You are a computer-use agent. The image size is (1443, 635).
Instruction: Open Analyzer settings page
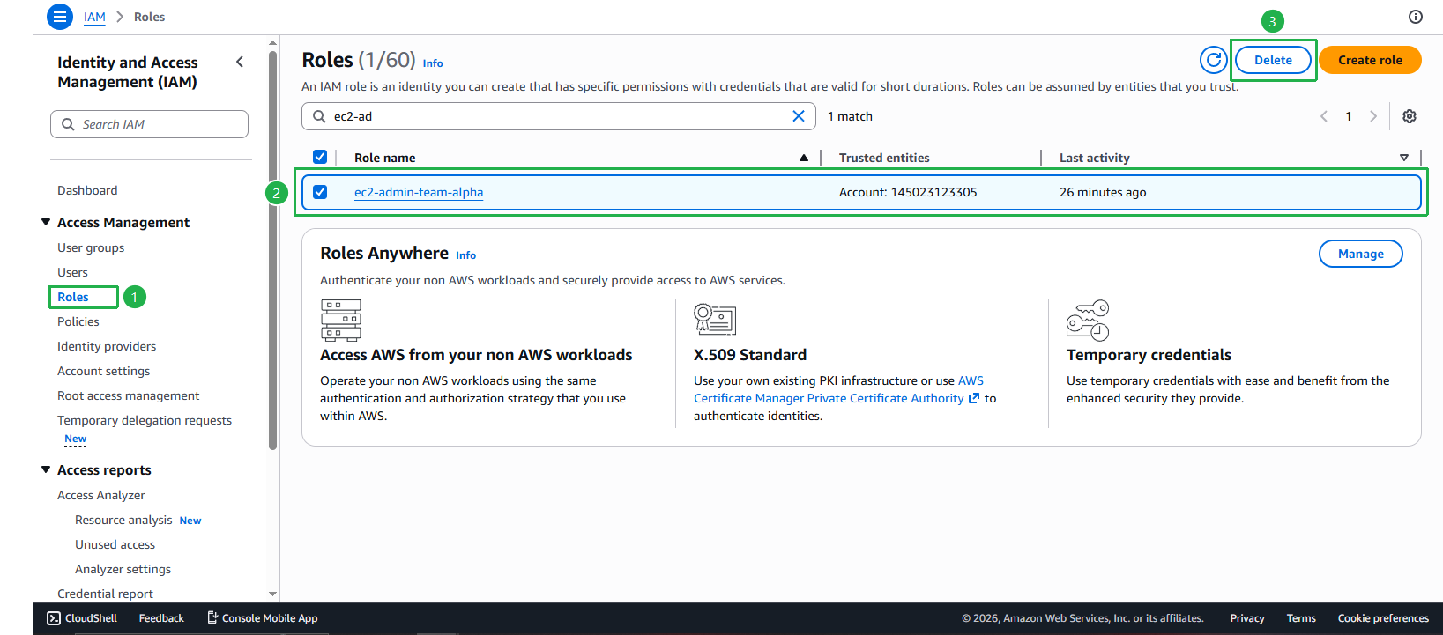(123, 569)
